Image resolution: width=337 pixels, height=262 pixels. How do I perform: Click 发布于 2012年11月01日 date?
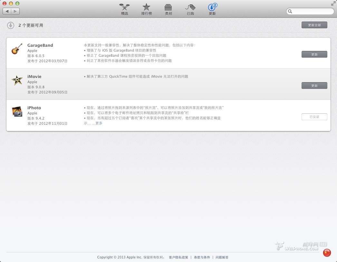pyautogui.click(x=47, y=123)
